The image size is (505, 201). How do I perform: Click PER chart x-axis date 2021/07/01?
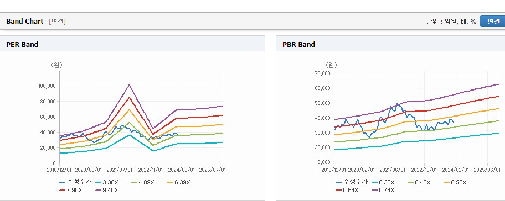pos(120,170)
